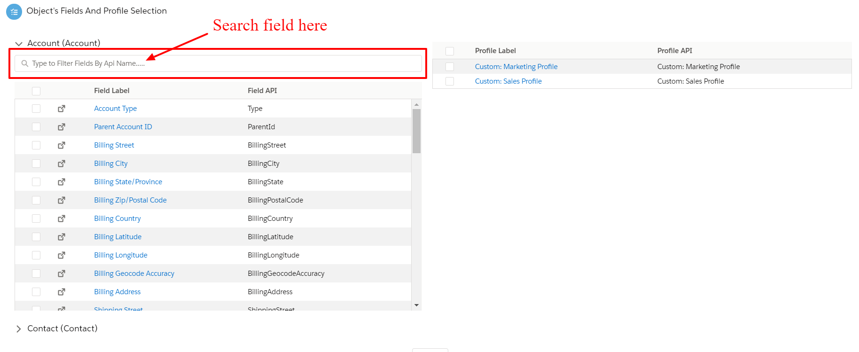The height and width of the screenshot is (352, 859).
Task: Click the open-in-new icon beside Parent Account ID
Action: click(62, 127)
